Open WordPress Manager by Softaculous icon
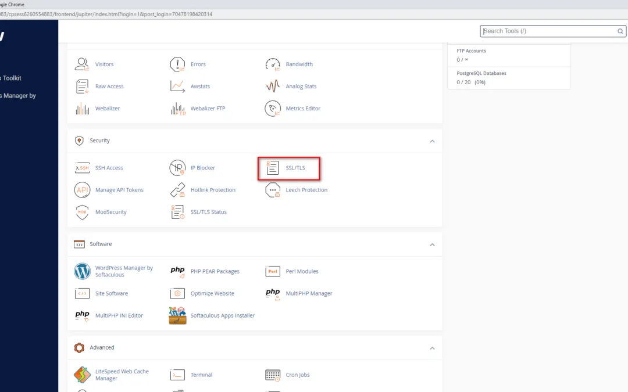Image resolution: width=628 pixels, height=392 pixels. [x=82, y=271]
